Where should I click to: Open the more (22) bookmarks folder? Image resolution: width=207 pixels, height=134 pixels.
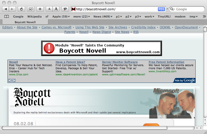(x=82, y=17)
